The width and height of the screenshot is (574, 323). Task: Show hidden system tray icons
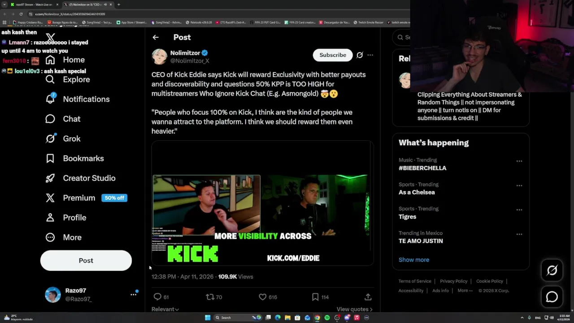tap(522, 318)
